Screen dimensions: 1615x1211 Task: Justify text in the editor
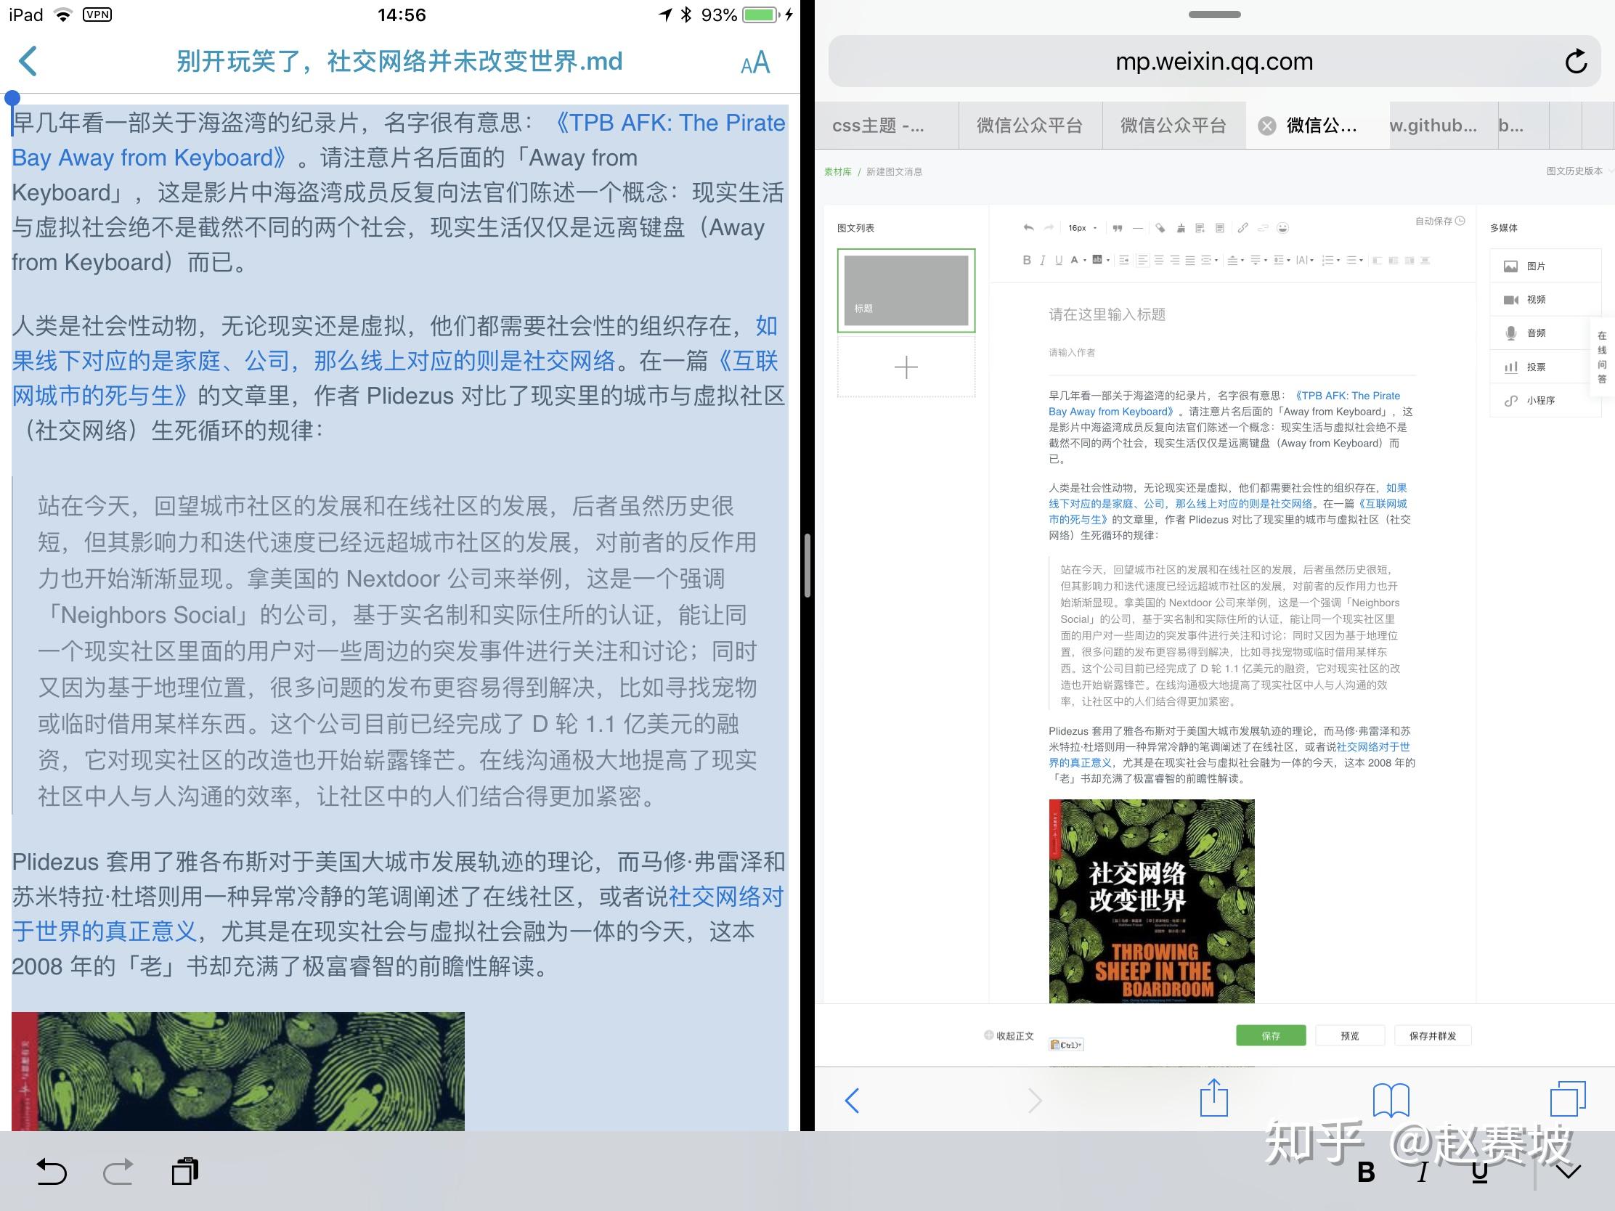pos(1190,261)
